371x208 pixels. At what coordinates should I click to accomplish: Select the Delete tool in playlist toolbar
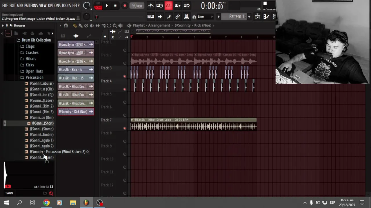86,25
